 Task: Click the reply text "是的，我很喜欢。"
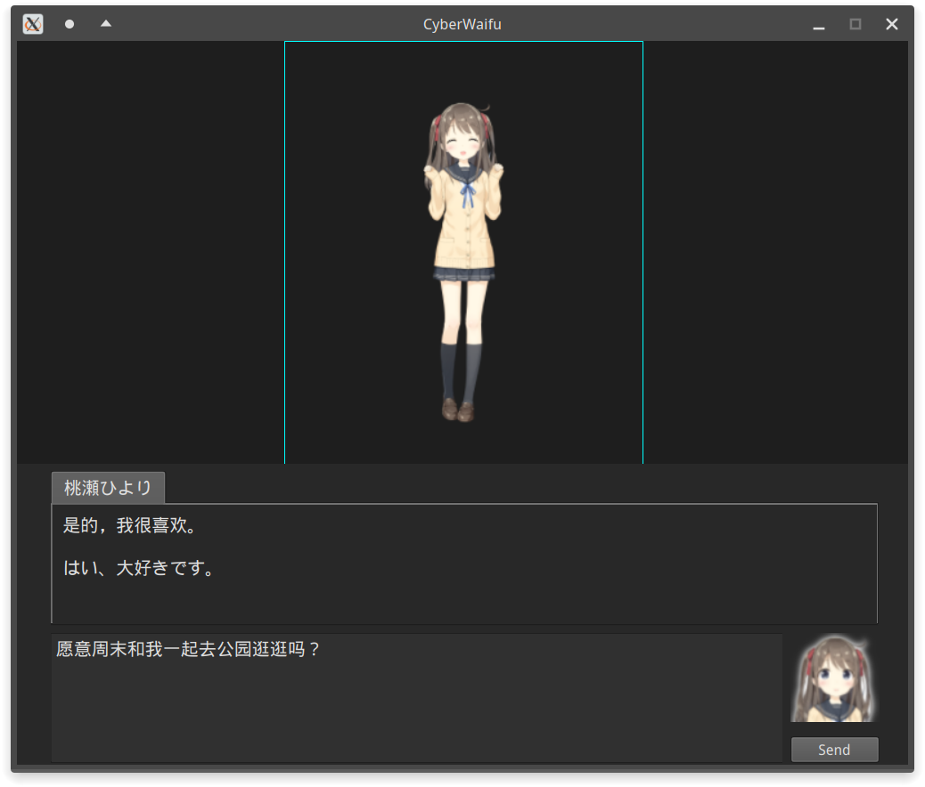pos(130,525)
